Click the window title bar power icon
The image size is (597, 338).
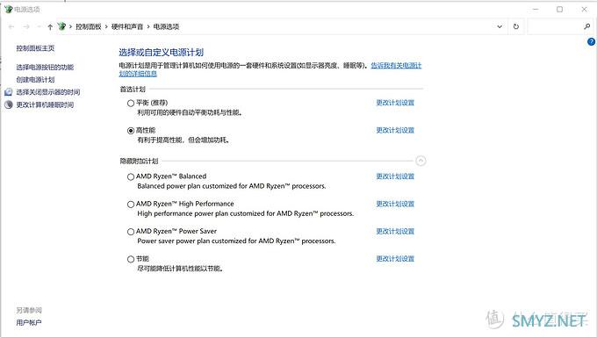point(9,9)
